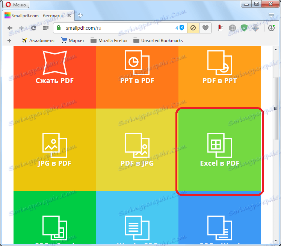The image size is (281, 246).
Task: Open the downloads button in toolbar
Action: click(271, 28)
